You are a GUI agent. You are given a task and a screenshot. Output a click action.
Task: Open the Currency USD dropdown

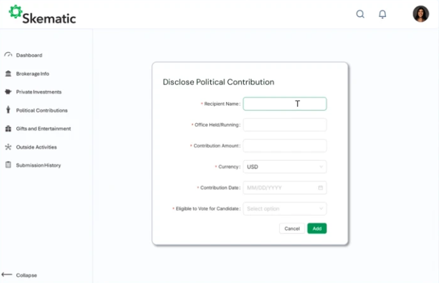click(x=284, y=167)
